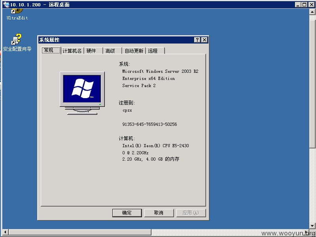Click the help question mark button in 系统属性
316x237 pixels.
coord(197,40)
